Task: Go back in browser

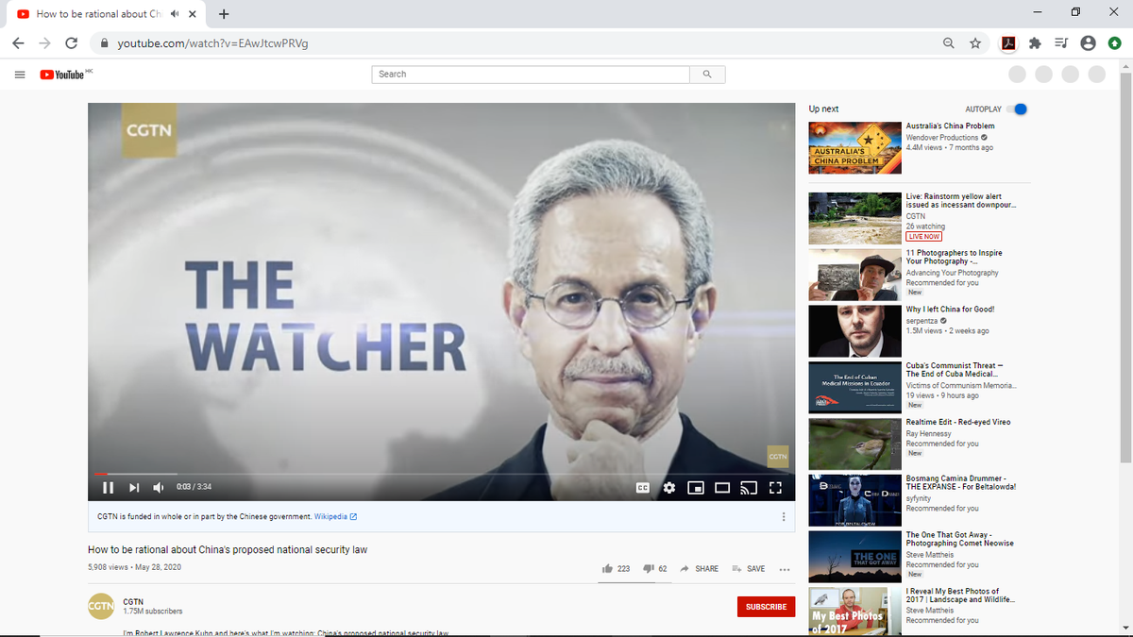Action: [19, 43]
